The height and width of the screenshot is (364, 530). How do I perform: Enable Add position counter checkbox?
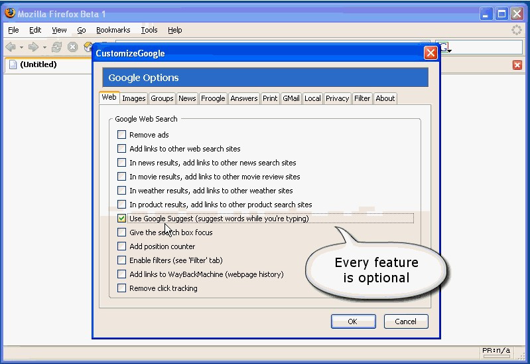pos(121,246)
